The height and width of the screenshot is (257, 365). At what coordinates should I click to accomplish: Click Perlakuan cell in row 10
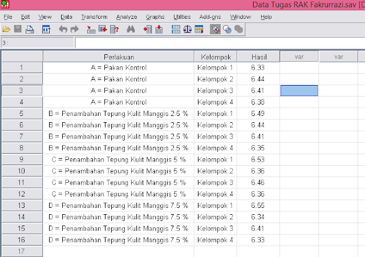[x=119, y=171]
